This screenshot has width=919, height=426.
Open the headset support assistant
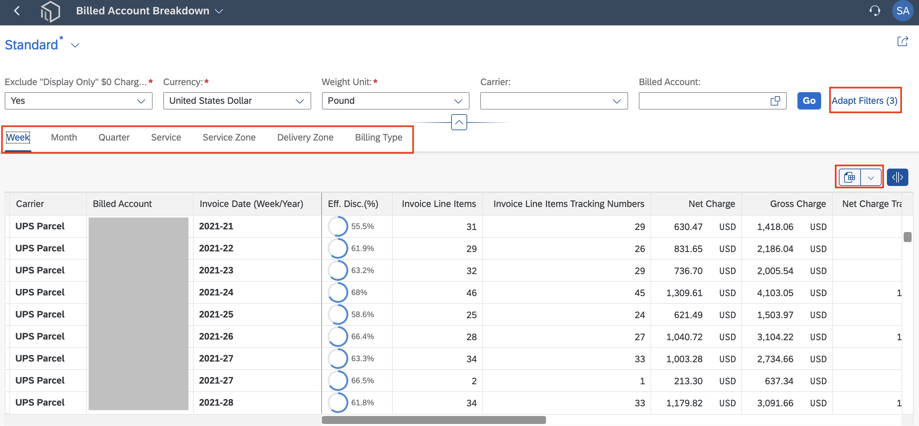coord(875,11)
